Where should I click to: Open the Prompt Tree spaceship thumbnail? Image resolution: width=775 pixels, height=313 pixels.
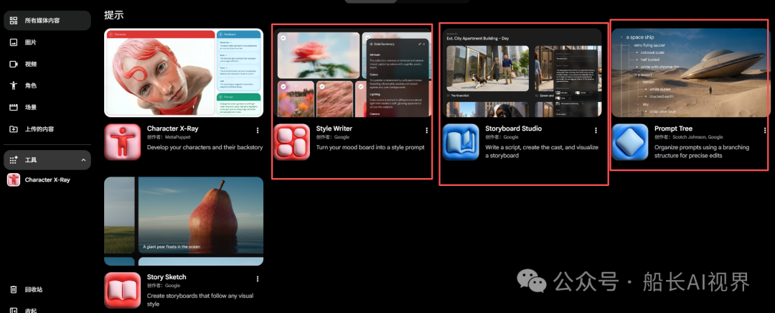690,73
